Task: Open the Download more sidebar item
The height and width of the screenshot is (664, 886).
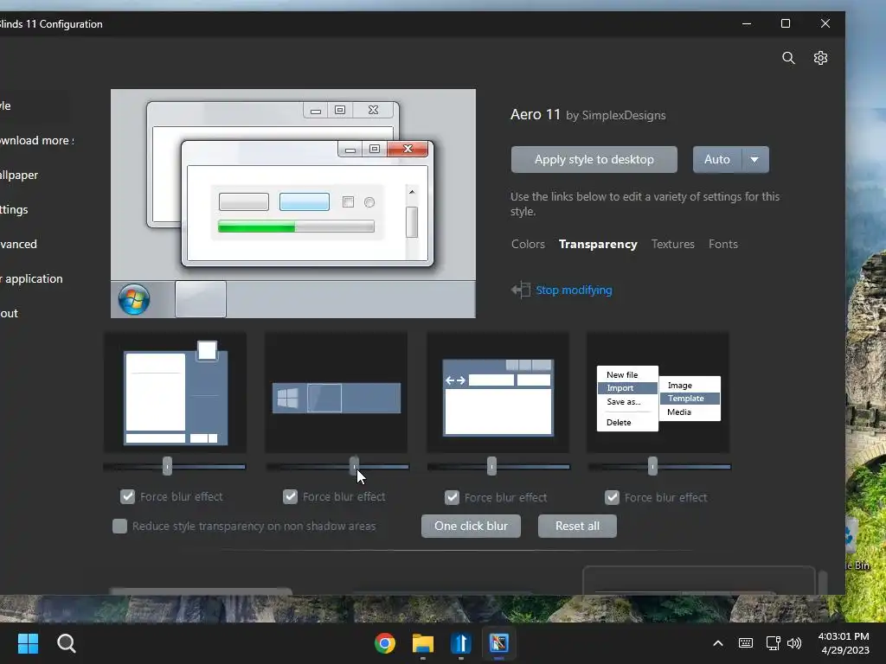Action: click(x=37, y=141)
